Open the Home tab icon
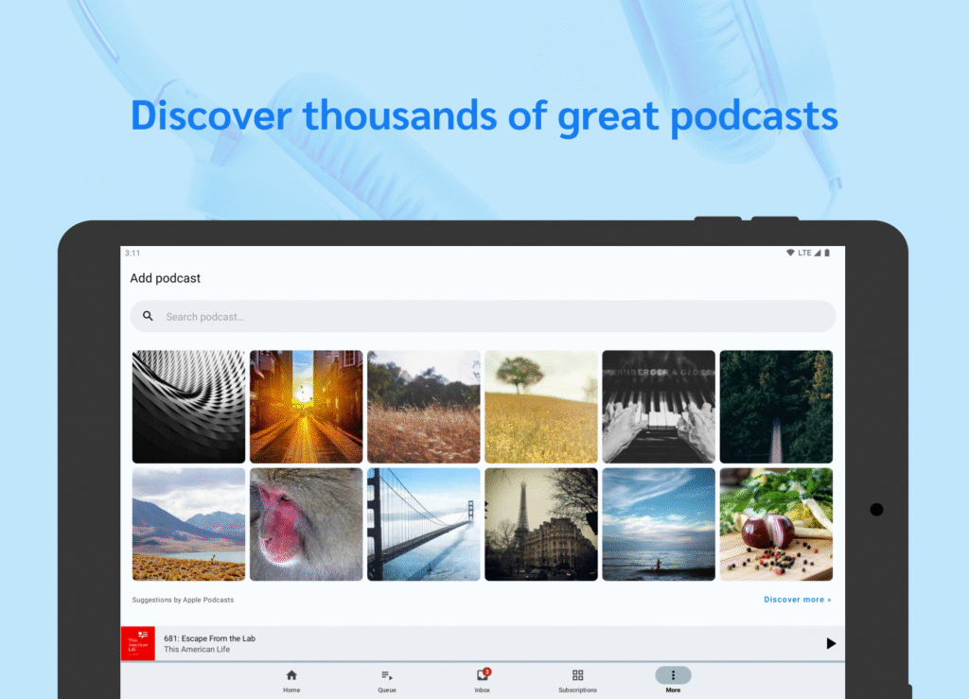Viewport: 969px width, 699px height. click(x=291, y=677)
